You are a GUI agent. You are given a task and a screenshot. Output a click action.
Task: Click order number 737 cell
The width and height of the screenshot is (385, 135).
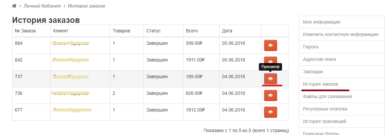point(18,76)
